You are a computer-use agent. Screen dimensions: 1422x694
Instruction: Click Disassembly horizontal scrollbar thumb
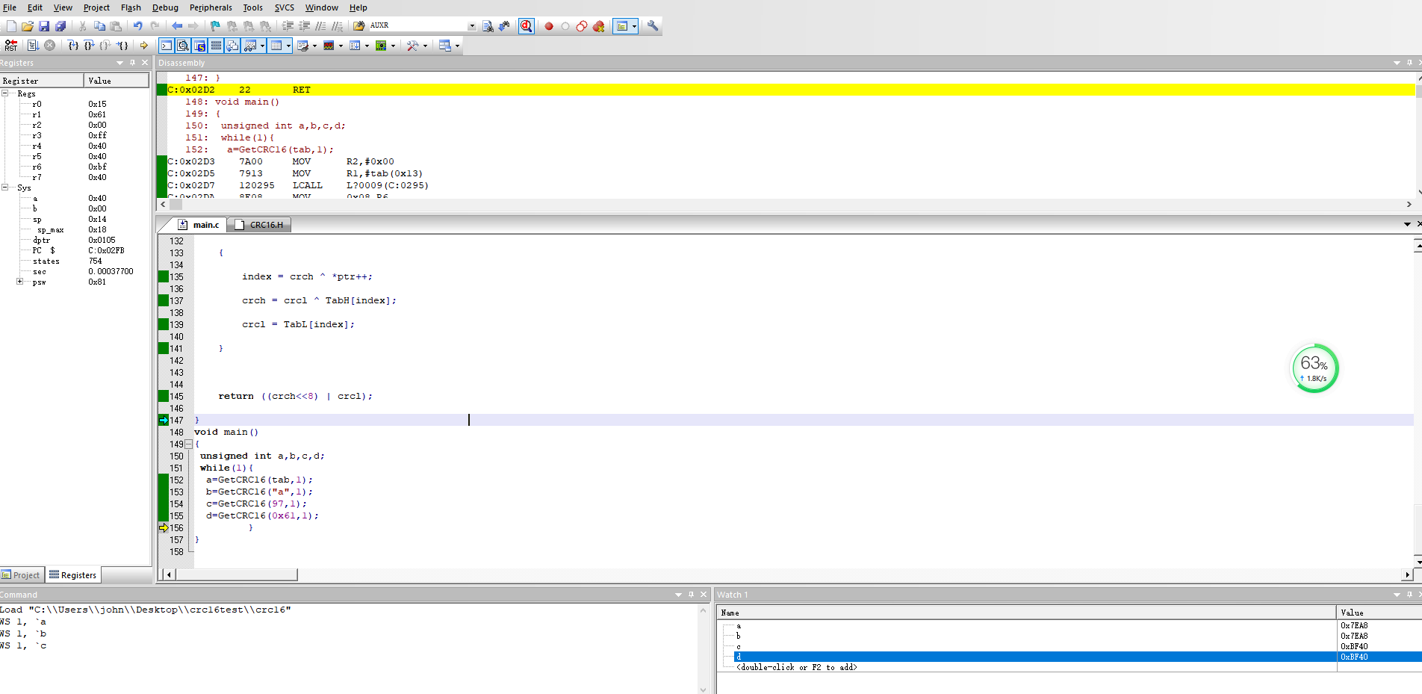pos(176,204)
